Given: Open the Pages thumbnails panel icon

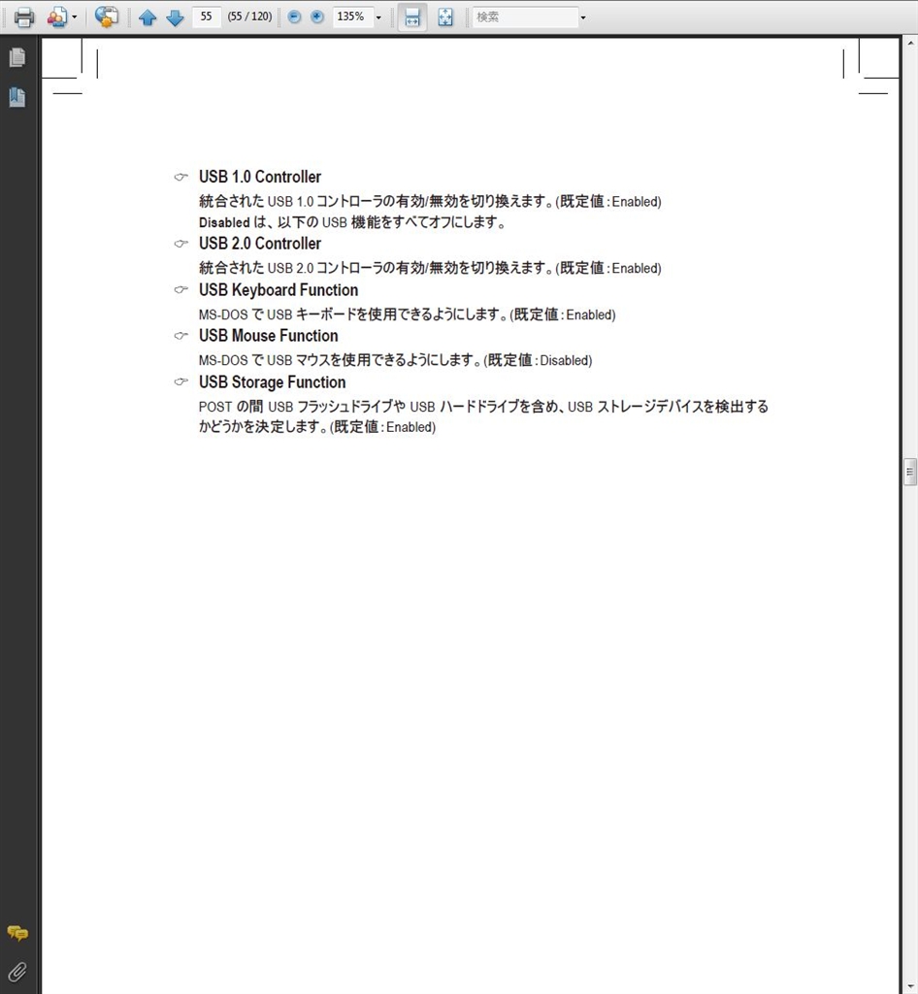Looking at the screenshot, I should pyautogui.click(x=17, y=57).
